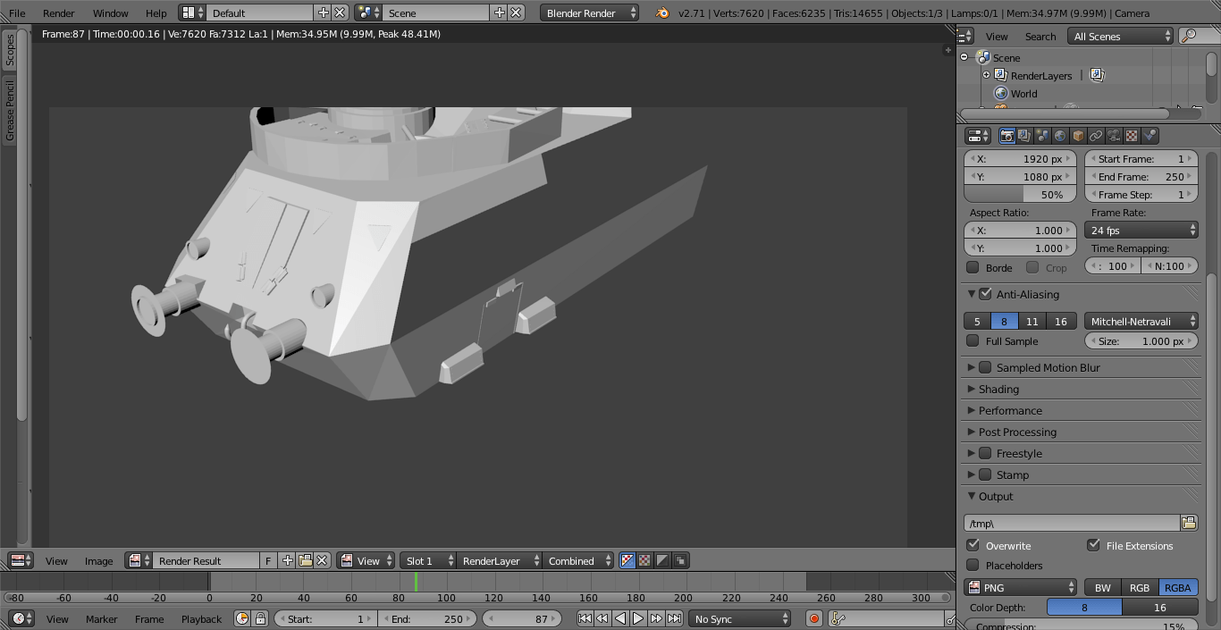1221x630 pixels.
Task: Play the animation forward
Action: [x=638, y=618]
